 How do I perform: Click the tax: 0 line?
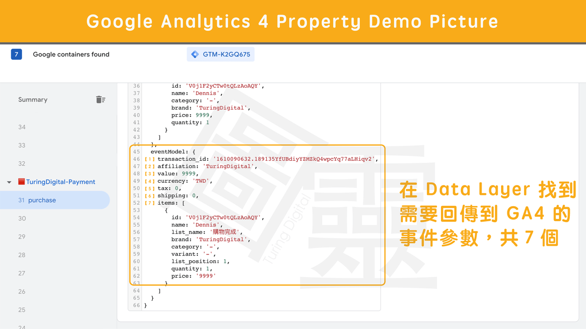click(x=169, y=188)
